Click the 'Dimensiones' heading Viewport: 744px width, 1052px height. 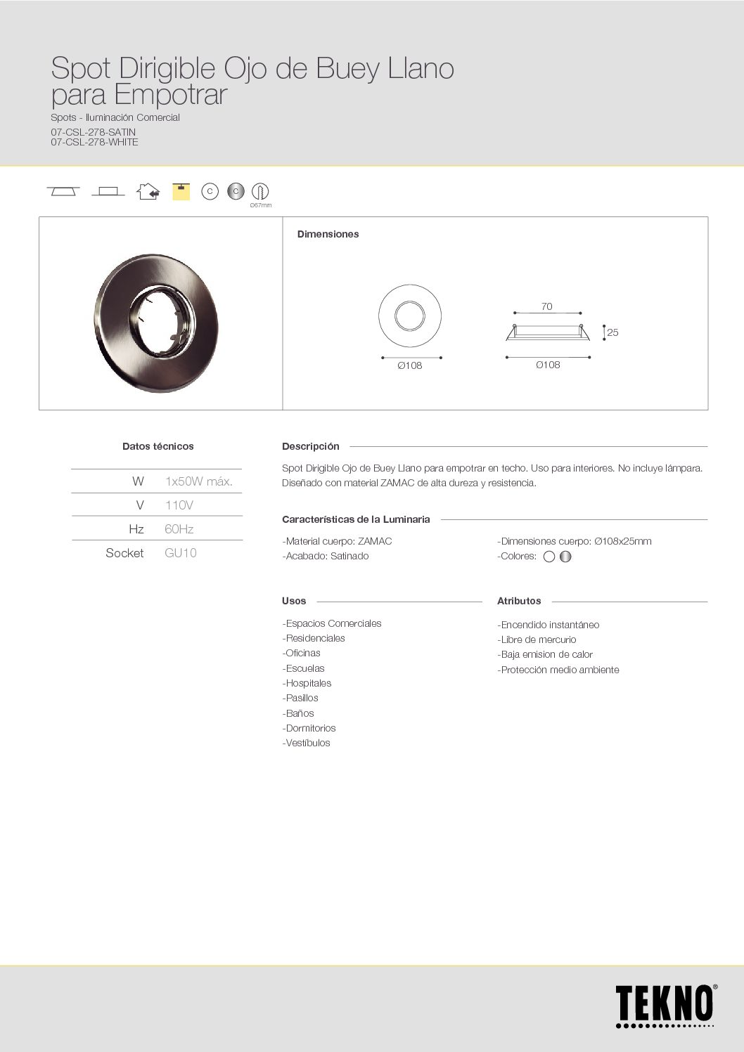pyautogui.click(x=328, y=234)
